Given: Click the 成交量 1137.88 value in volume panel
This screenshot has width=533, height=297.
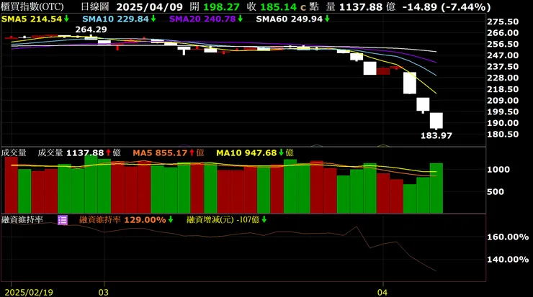Looking at the screenshot, I should coord(79,152).
